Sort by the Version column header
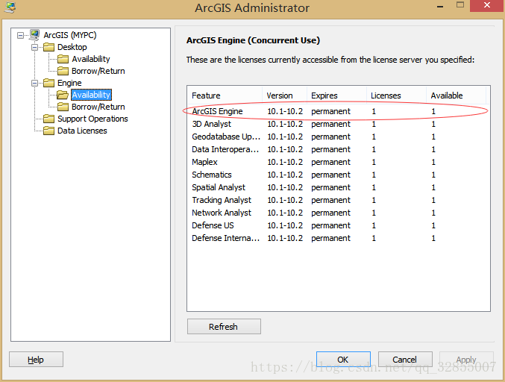The width and height of the screenshot is (505, 382). pos(285,95)
